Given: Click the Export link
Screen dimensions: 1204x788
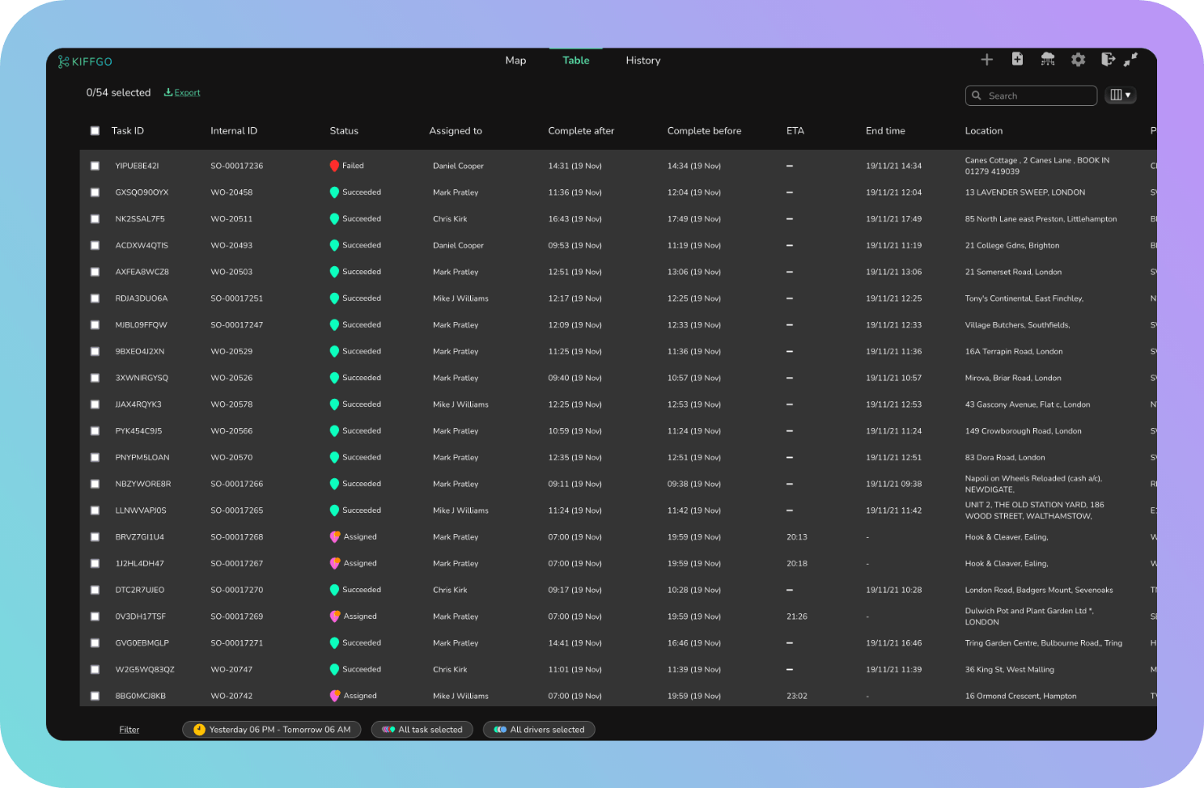Looking at the screenshot, I should 182,93.
